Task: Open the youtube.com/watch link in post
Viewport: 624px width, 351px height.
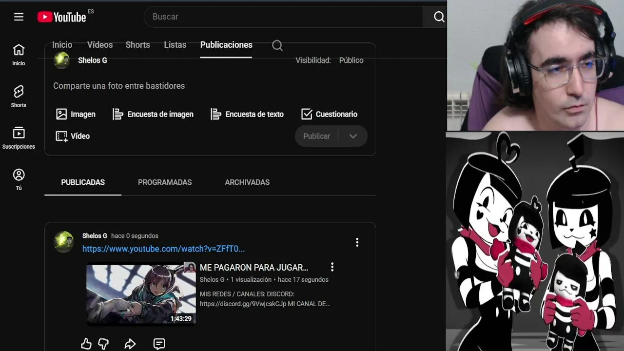Action: tap(163, 249)
